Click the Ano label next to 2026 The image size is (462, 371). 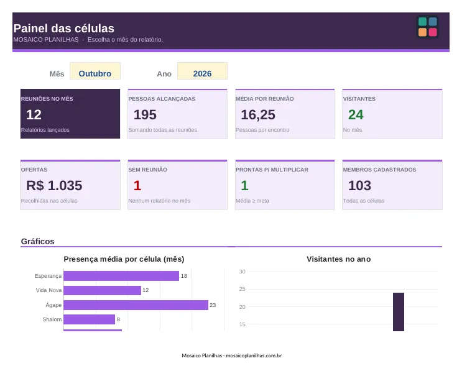coord(164,74)
